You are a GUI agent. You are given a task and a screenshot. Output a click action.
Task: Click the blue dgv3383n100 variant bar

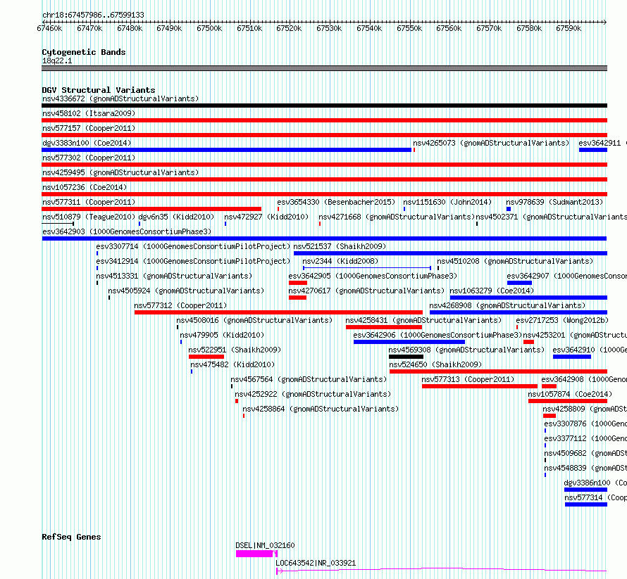click(226, 150)
